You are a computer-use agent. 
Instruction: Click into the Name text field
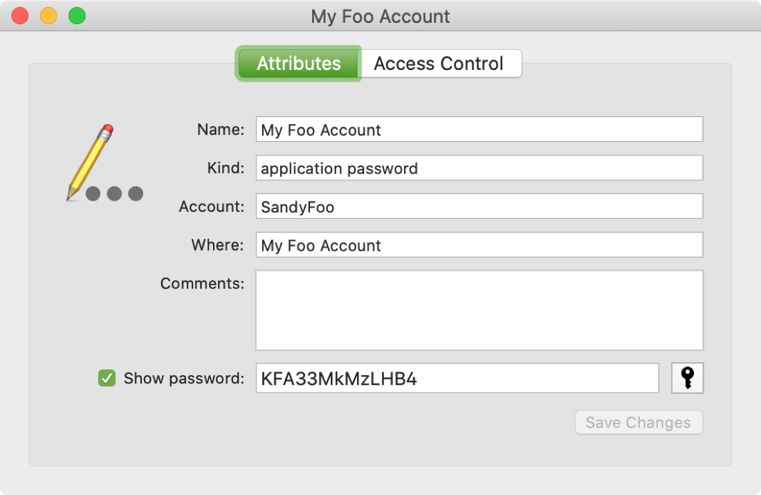[x=479, y=129]
